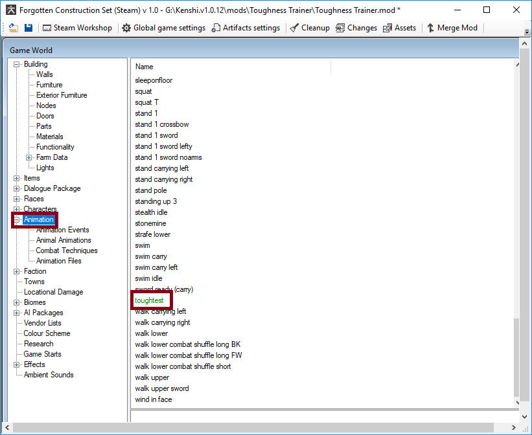Select Nodes under Building
Screen dimensions: 532x435
pos(46,106)
